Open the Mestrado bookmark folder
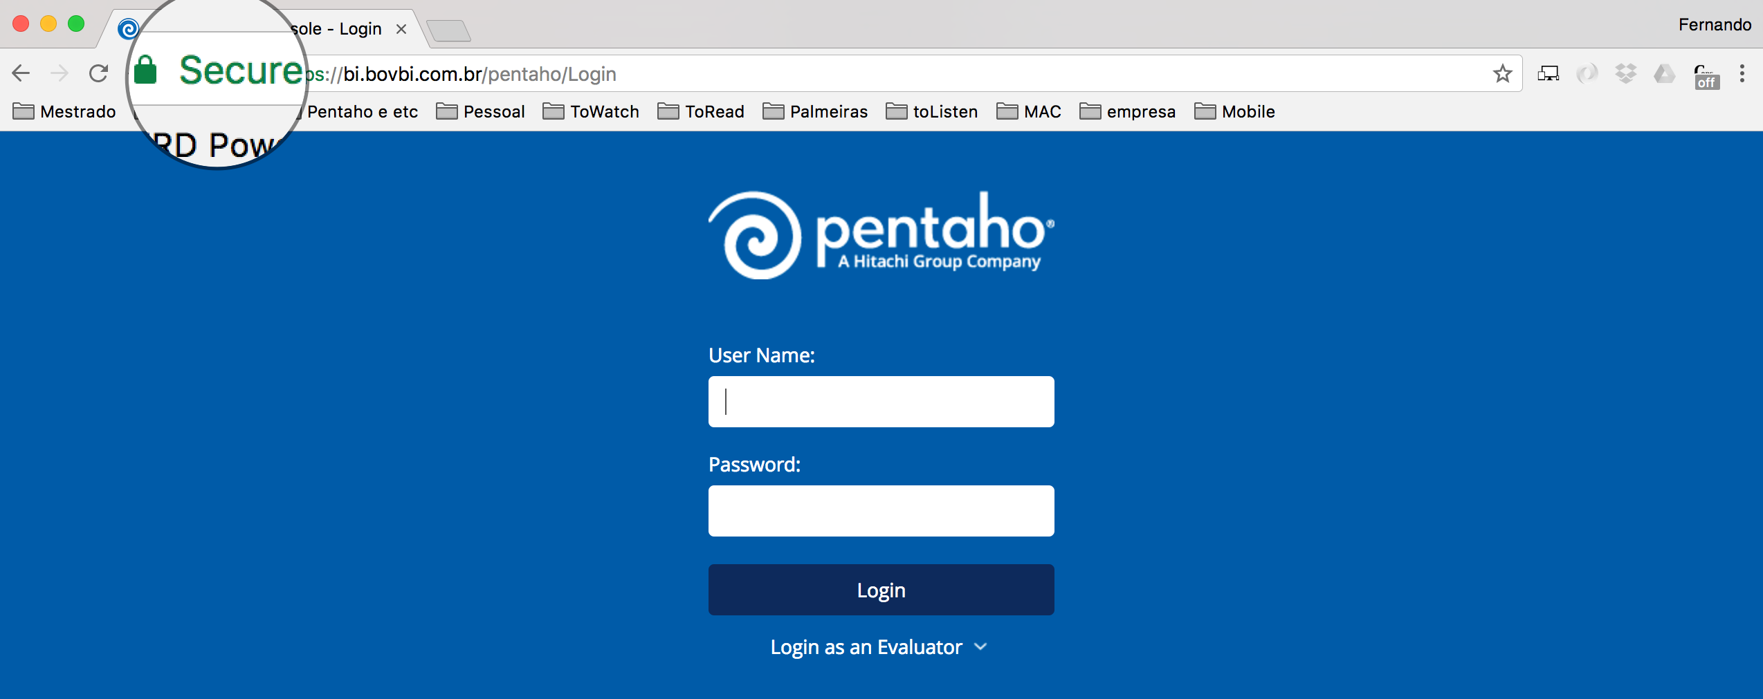Image resolution: width=1763 pixels, height=699 pixels. click(64, 111)
